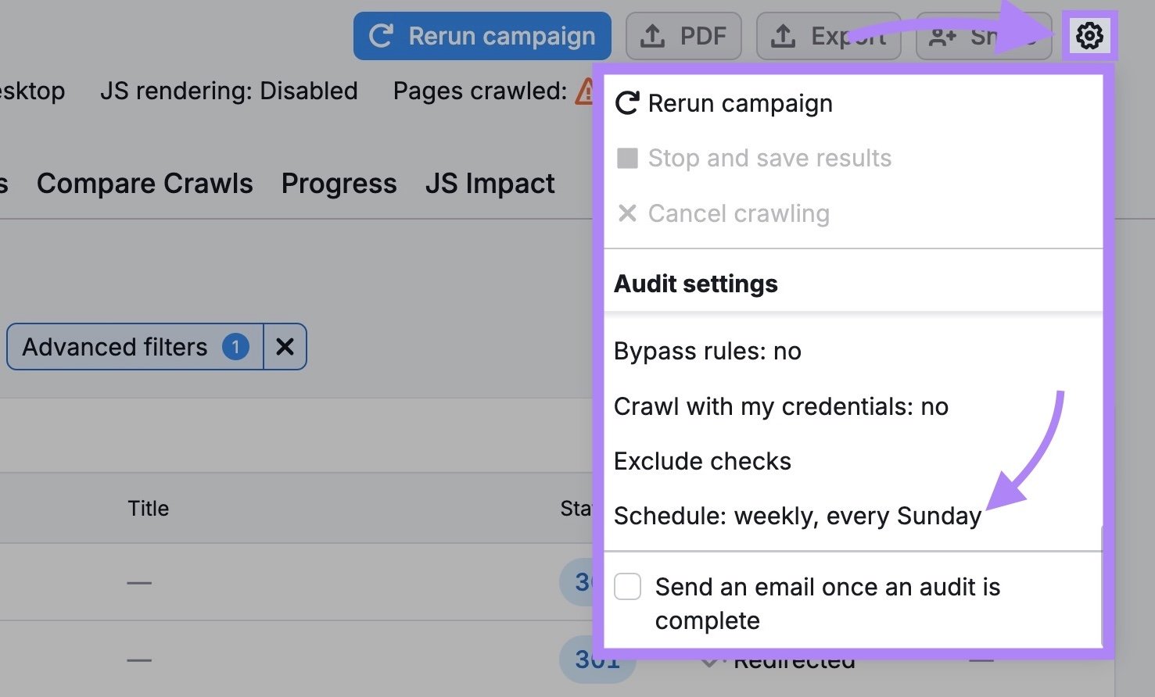
Task: Toggle Crawl with my credentials setting
Action: pyautogui.click(x=780, y=406)
